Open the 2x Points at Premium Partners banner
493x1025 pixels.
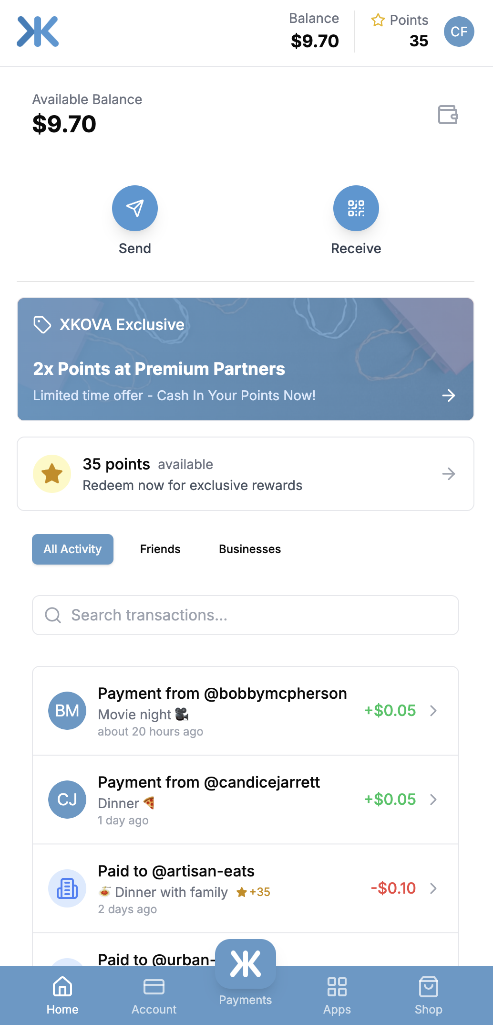pyautogui.click(x=246, y=359)
